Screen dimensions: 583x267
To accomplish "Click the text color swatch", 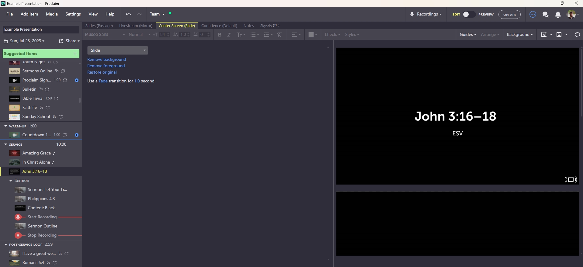I will tap(311, 35).
